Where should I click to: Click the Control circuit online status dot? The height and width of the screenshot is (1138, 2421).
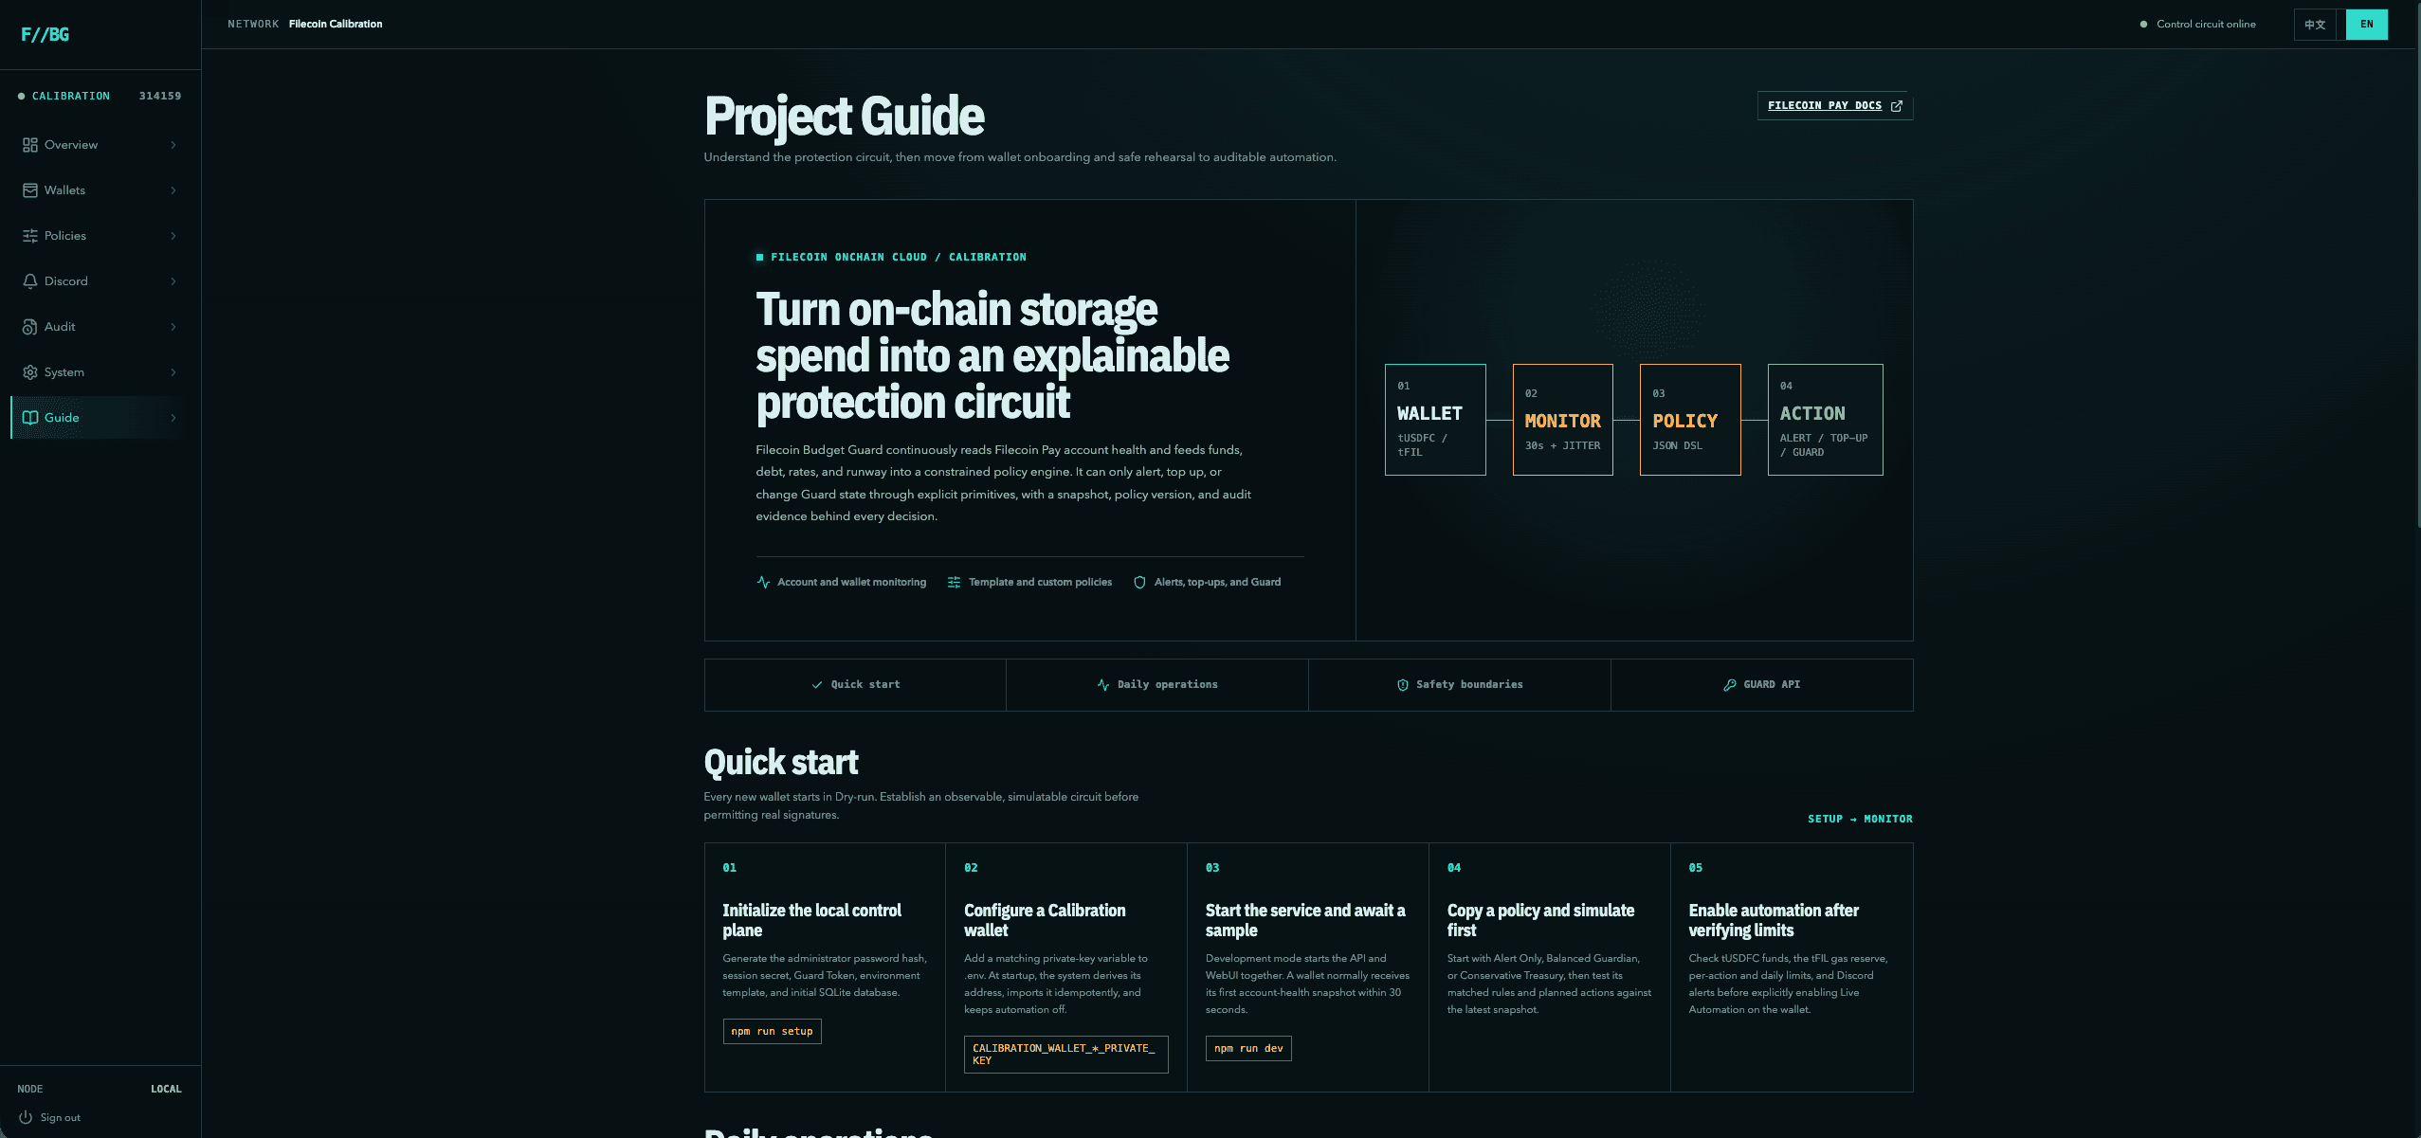(x=2143, y=25)
